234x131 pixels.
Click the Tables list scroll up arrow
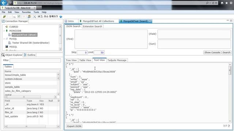point(58,74)
